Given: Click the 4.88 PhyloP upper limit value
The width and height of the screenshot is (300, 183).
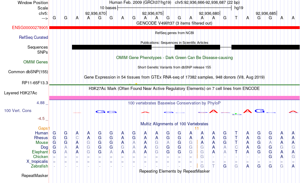Looking at the screenshot, I should (x=40, y=103).
